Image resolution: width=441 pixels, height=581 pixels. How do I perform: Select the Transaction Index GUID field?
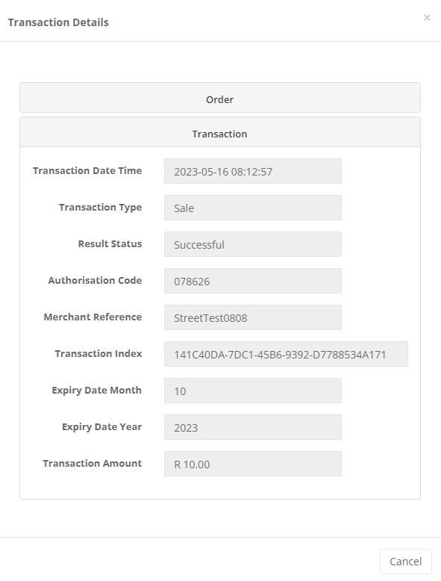click(287, 354)
